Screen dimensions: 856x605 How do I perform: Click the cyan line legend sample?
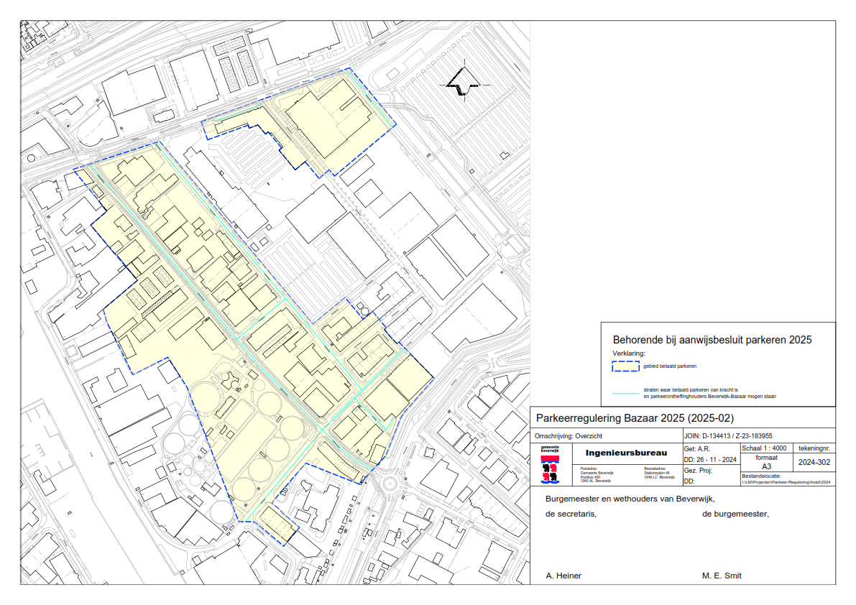625,393
